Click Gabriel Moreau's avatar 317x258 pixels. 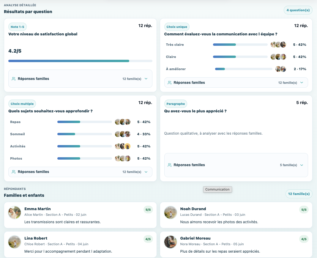(x=171, y=242)
